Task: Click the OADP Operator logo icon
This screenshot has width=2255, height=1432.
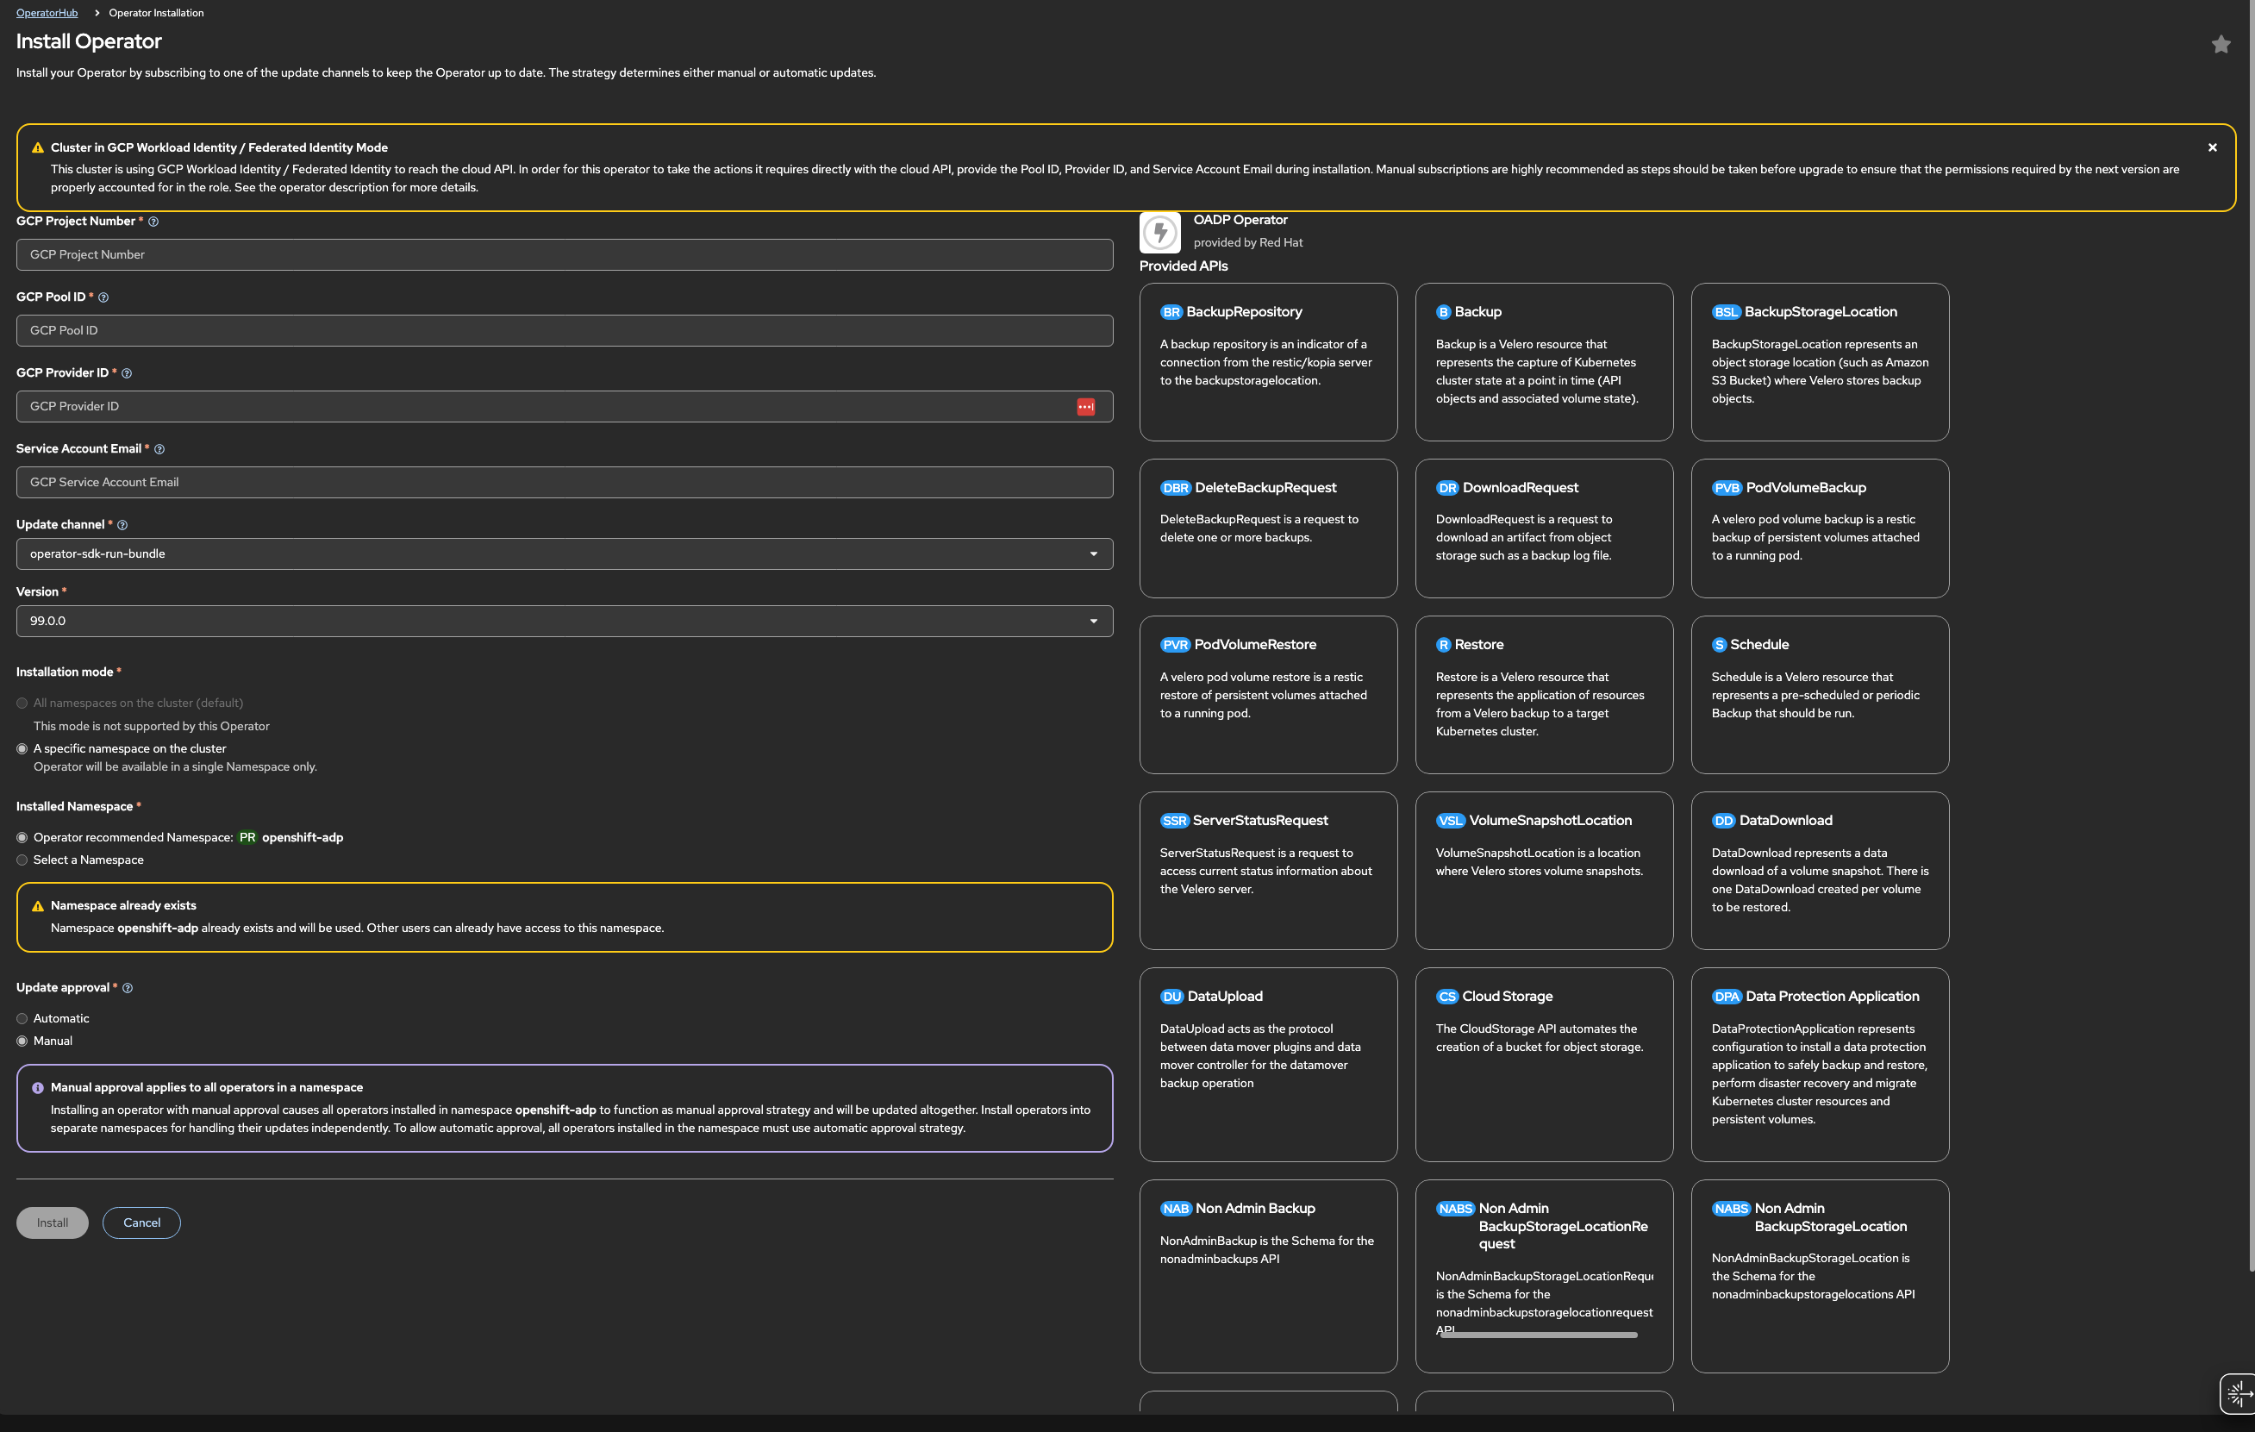Action: 1159,231
